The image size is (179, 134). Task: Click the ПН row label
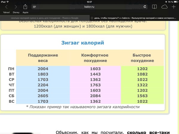(x=11, y=69)
